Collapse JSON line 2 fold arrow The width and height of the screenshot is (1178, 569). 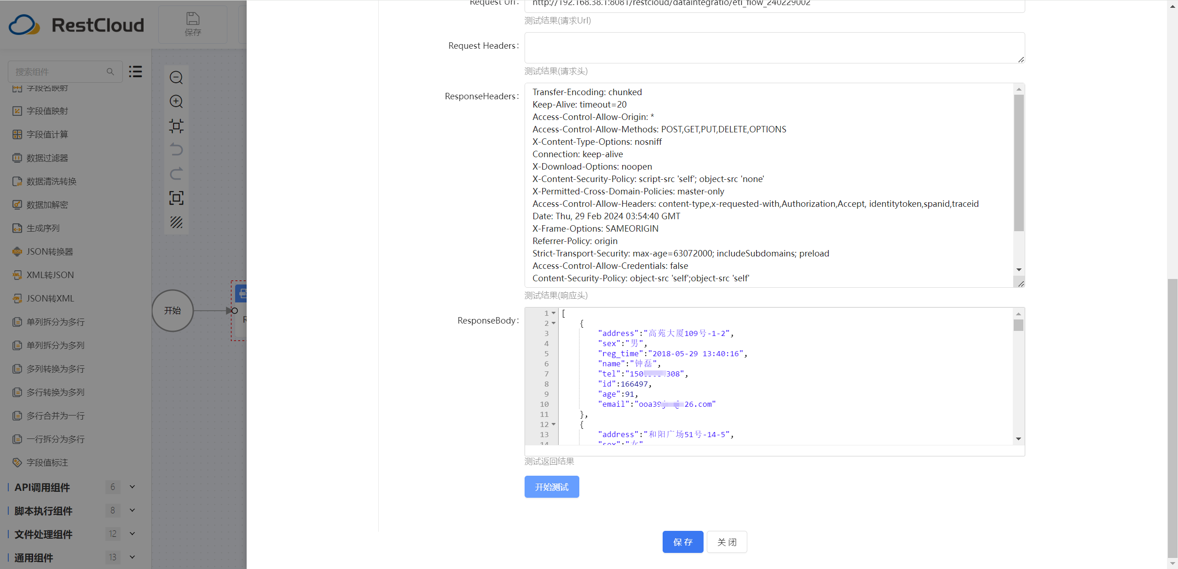(554, 323)
